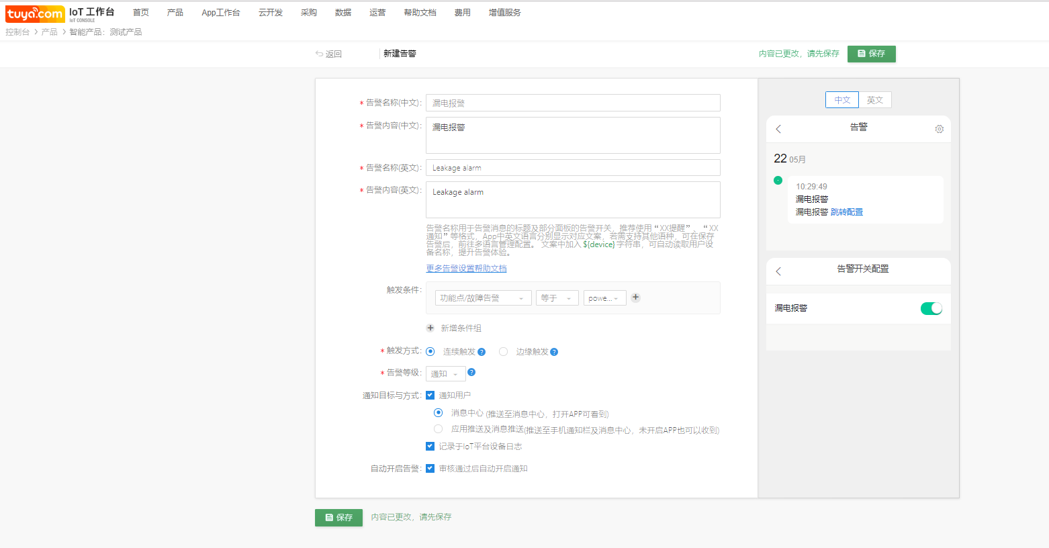Click the plus icon beside 新增条件组
Screen dimensions: 1049x548
(430, 328)
